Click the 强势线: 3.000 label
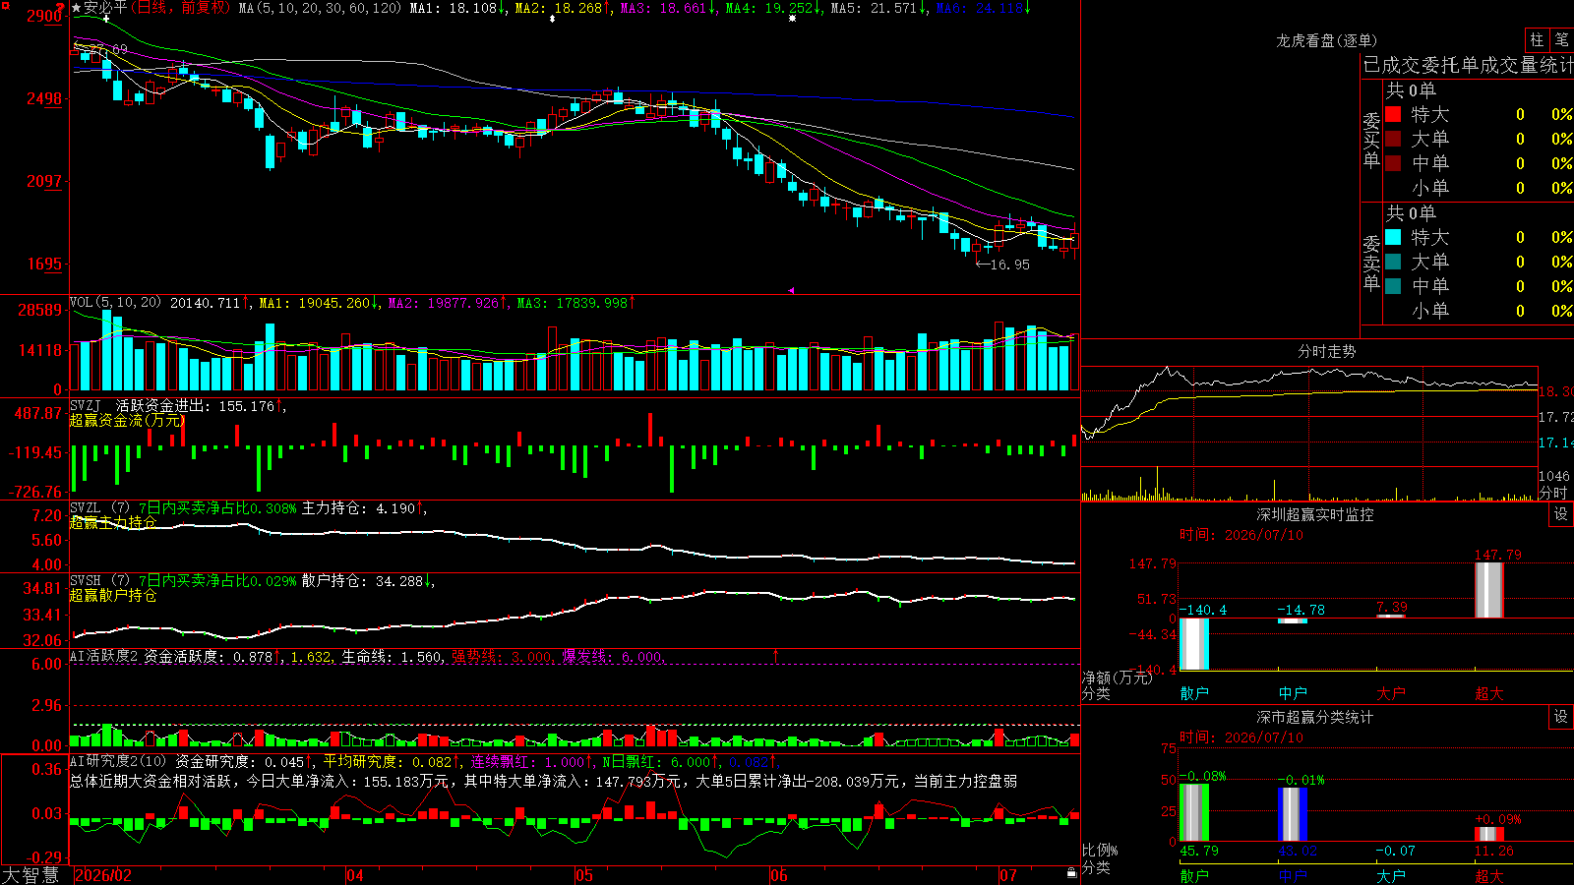1574x885 pixels. (502, 656)
